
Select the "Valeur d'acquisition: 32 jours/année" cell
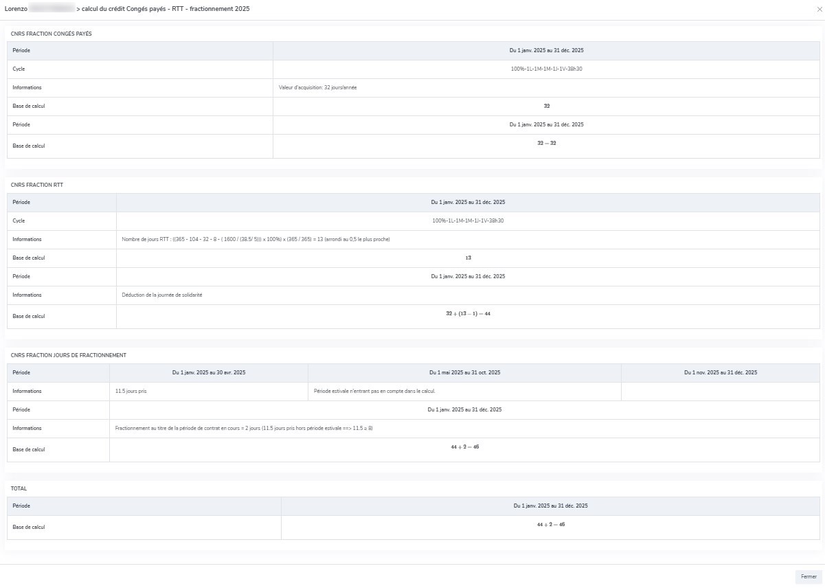(317, 88)
